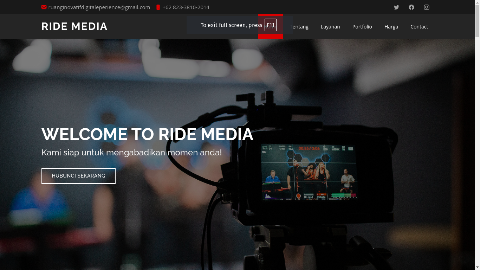This screenshot has width=480, height=270.
Task: Click the camera monitor screen in hero image
Action: click(x=309, y=172)
